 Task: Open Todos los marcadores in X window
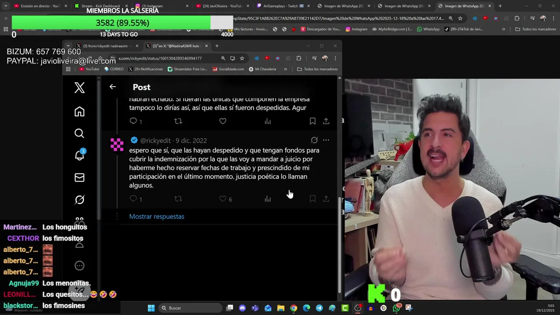tap(317, 69)
